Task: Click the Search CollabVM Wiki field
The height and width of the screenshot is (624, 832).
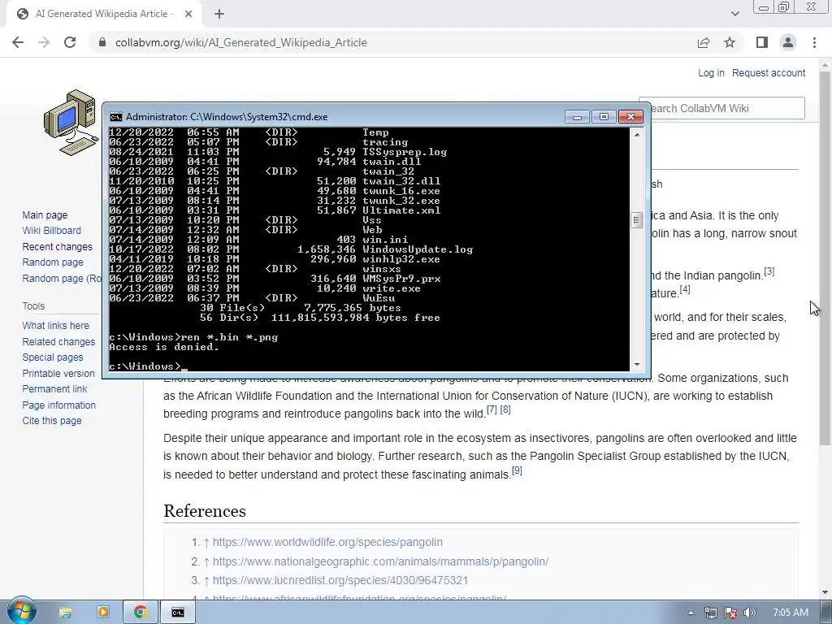Action: (x=721, y=108)
